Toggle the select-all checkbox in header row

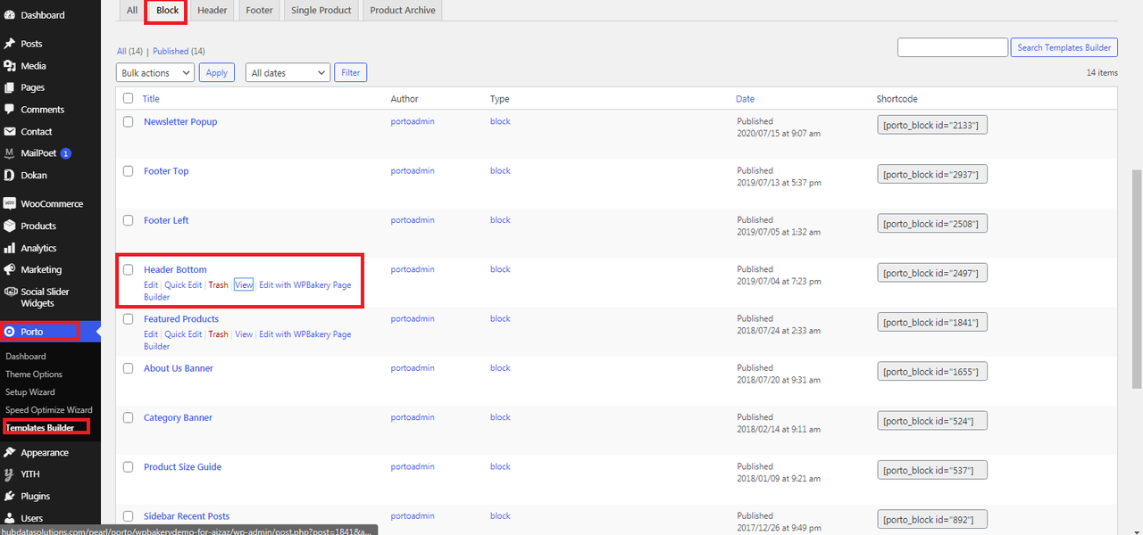pyautogui.click(x=128, y=99)
